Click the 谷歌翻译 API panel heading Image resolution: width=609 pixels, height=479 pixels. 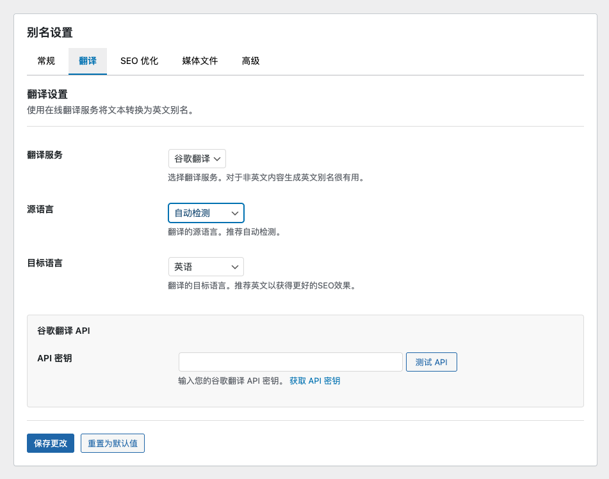(x=63, y=331)
